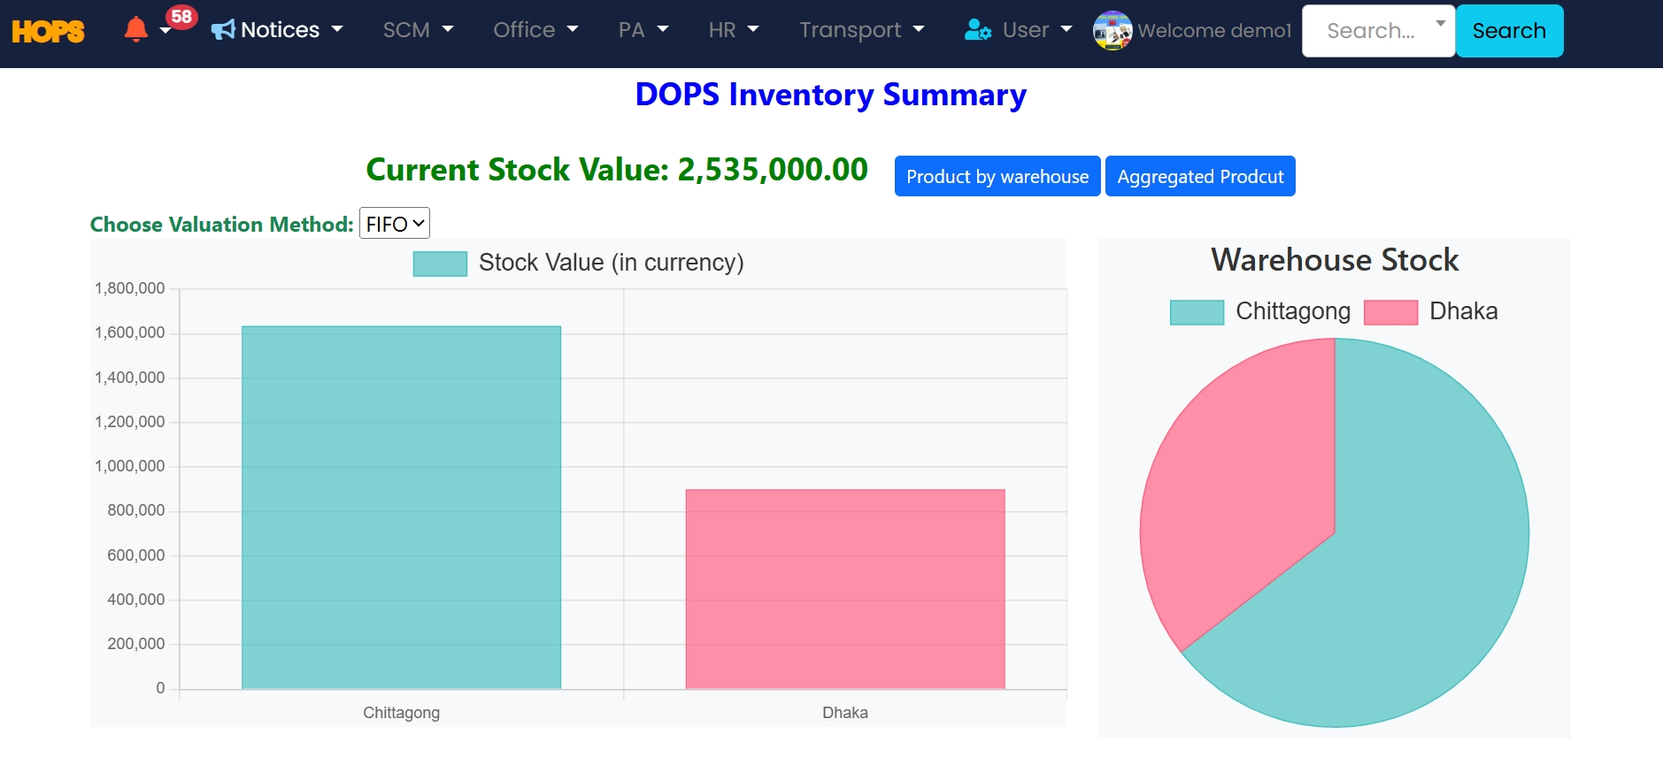
Task: Open the HR menu
Action: (x=734, y=30)
